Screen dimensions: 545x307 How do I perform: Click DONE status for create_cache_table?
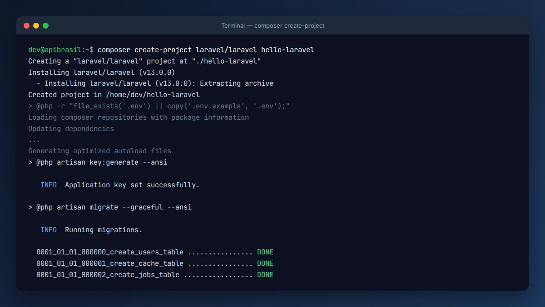point(265,263)
